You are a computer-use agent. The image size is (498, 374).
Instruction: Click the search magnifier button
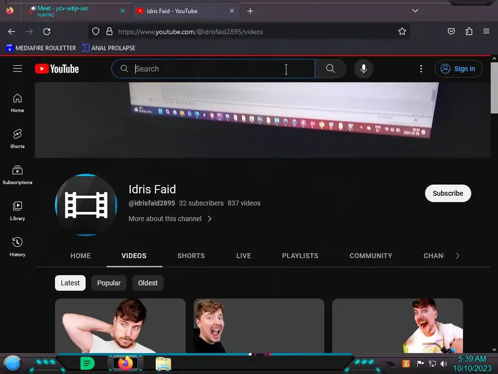pyautogui.click(x=330, y=69)
